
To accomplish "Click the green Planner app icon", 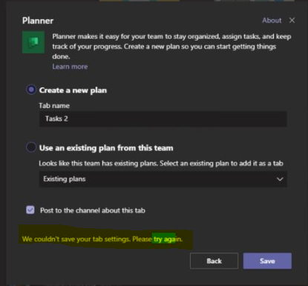I will tap(33, 42).
